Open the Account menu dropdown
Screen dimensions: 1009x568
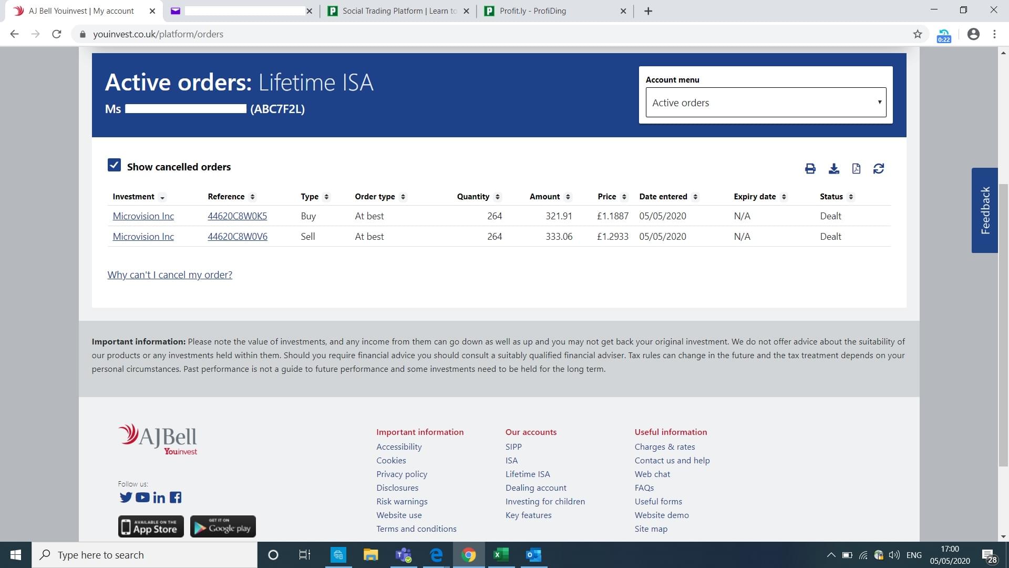[765, 103]
